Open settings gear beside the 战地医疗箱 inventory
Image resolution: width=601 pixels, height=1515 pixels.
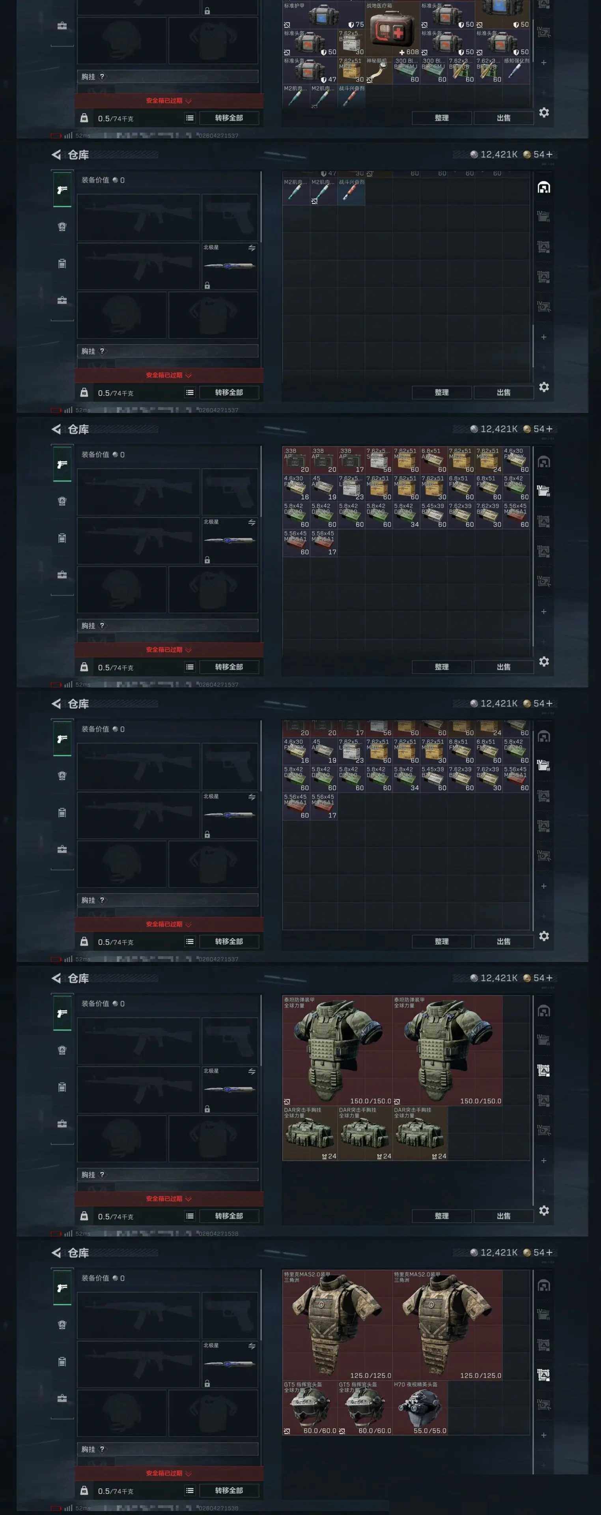tap(544, 112)
